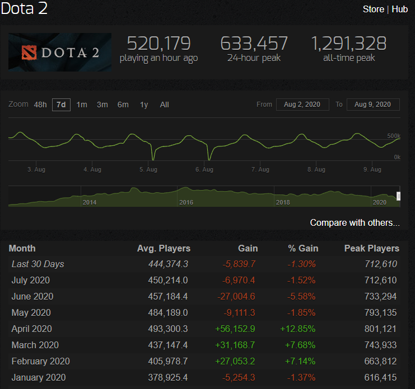Select the June 2020 row label
Screen dimensions: 415x389
[32, 297]
